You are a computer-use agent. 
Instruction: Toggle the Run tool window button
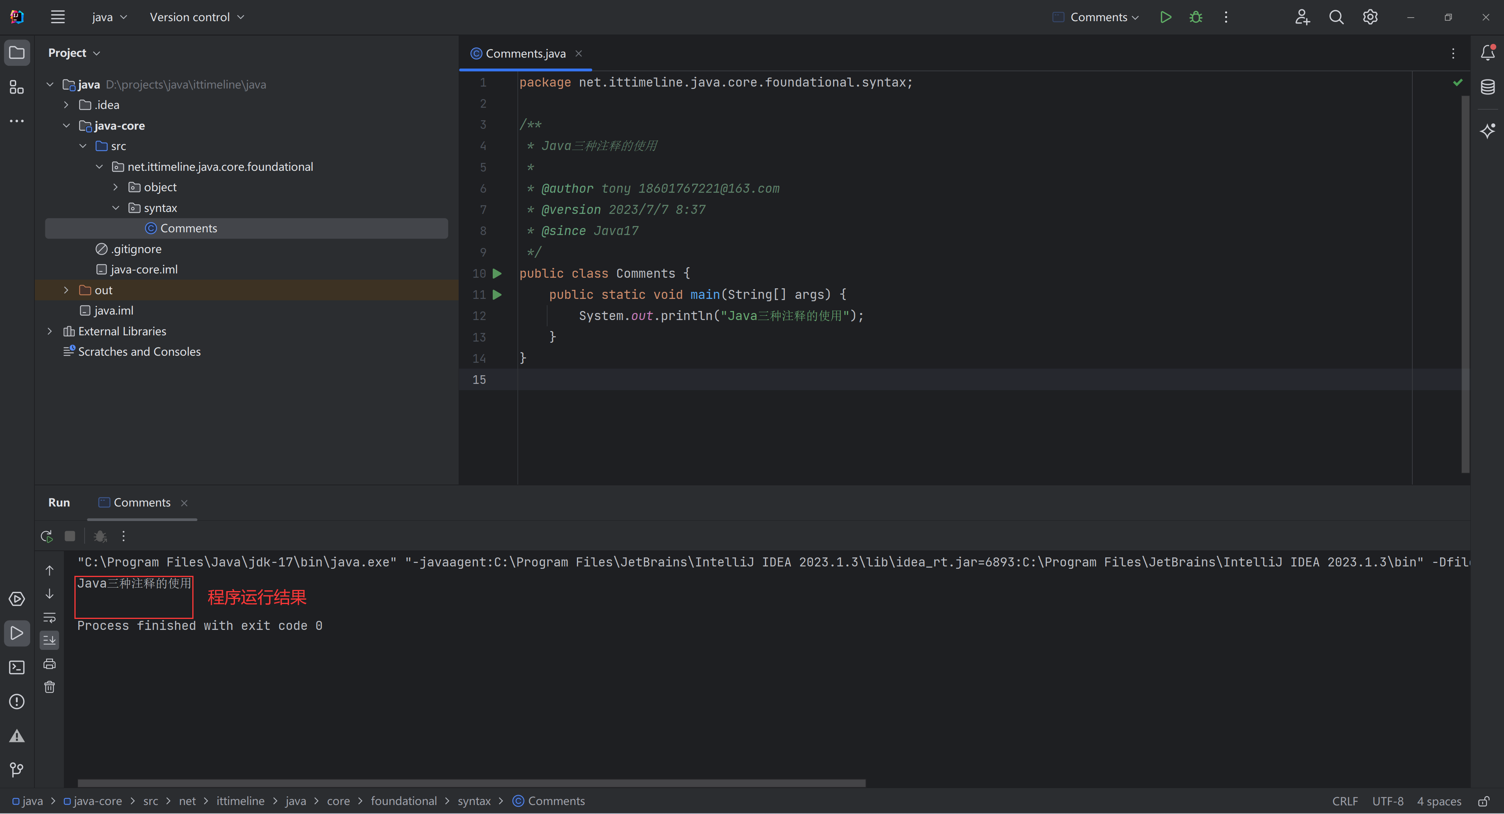(x=17, y=633)
